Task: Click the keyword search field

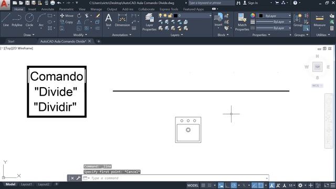Action: pyautogui.click(x=211, y=3)
